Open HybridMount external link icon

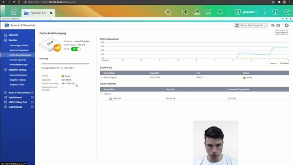click(x=33, y=98)
